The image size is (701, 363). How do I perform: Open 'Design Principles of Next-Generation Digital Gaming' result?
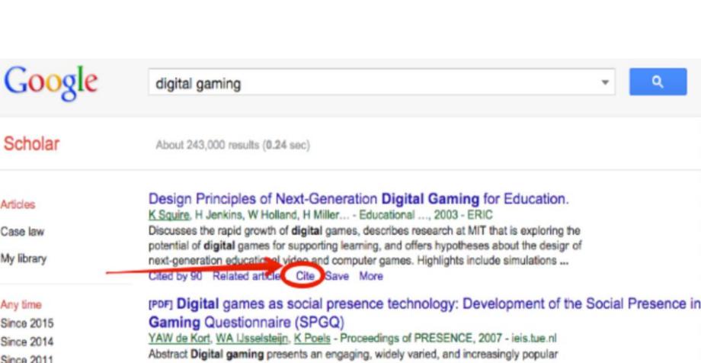coord(359,199)
